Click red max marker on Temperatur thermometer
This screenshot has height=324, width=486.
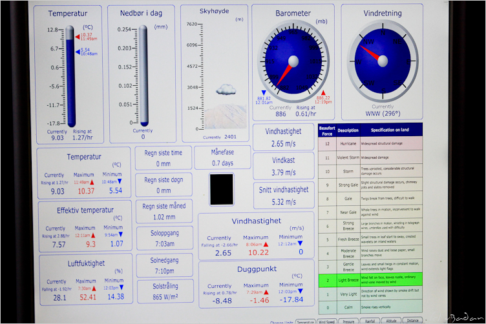pos(77,37)
